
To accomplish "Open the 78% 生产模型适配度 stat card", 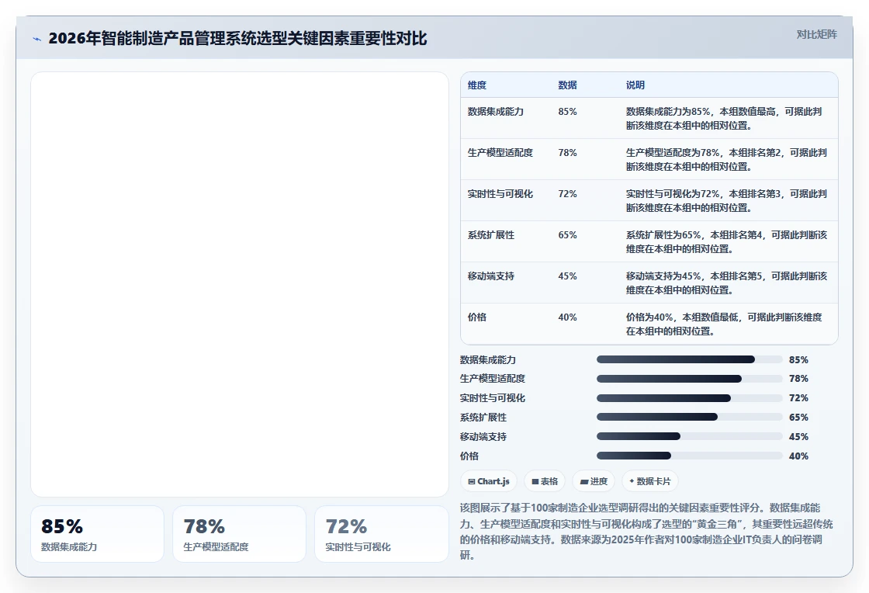I will 240,534.
